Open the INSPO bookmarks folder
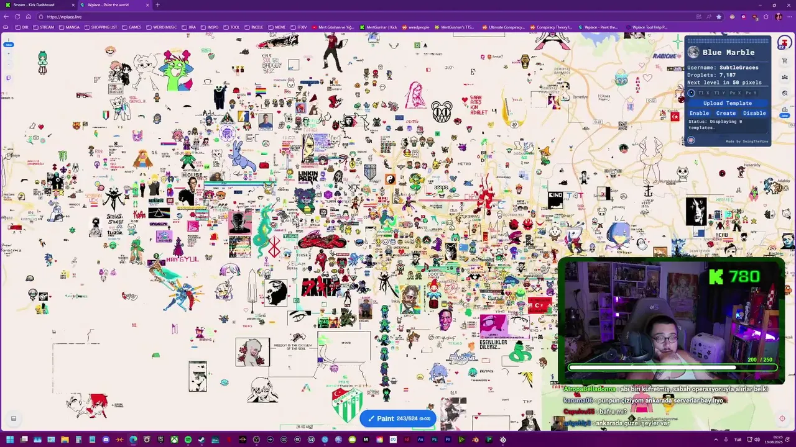 [x=209, y=27]
